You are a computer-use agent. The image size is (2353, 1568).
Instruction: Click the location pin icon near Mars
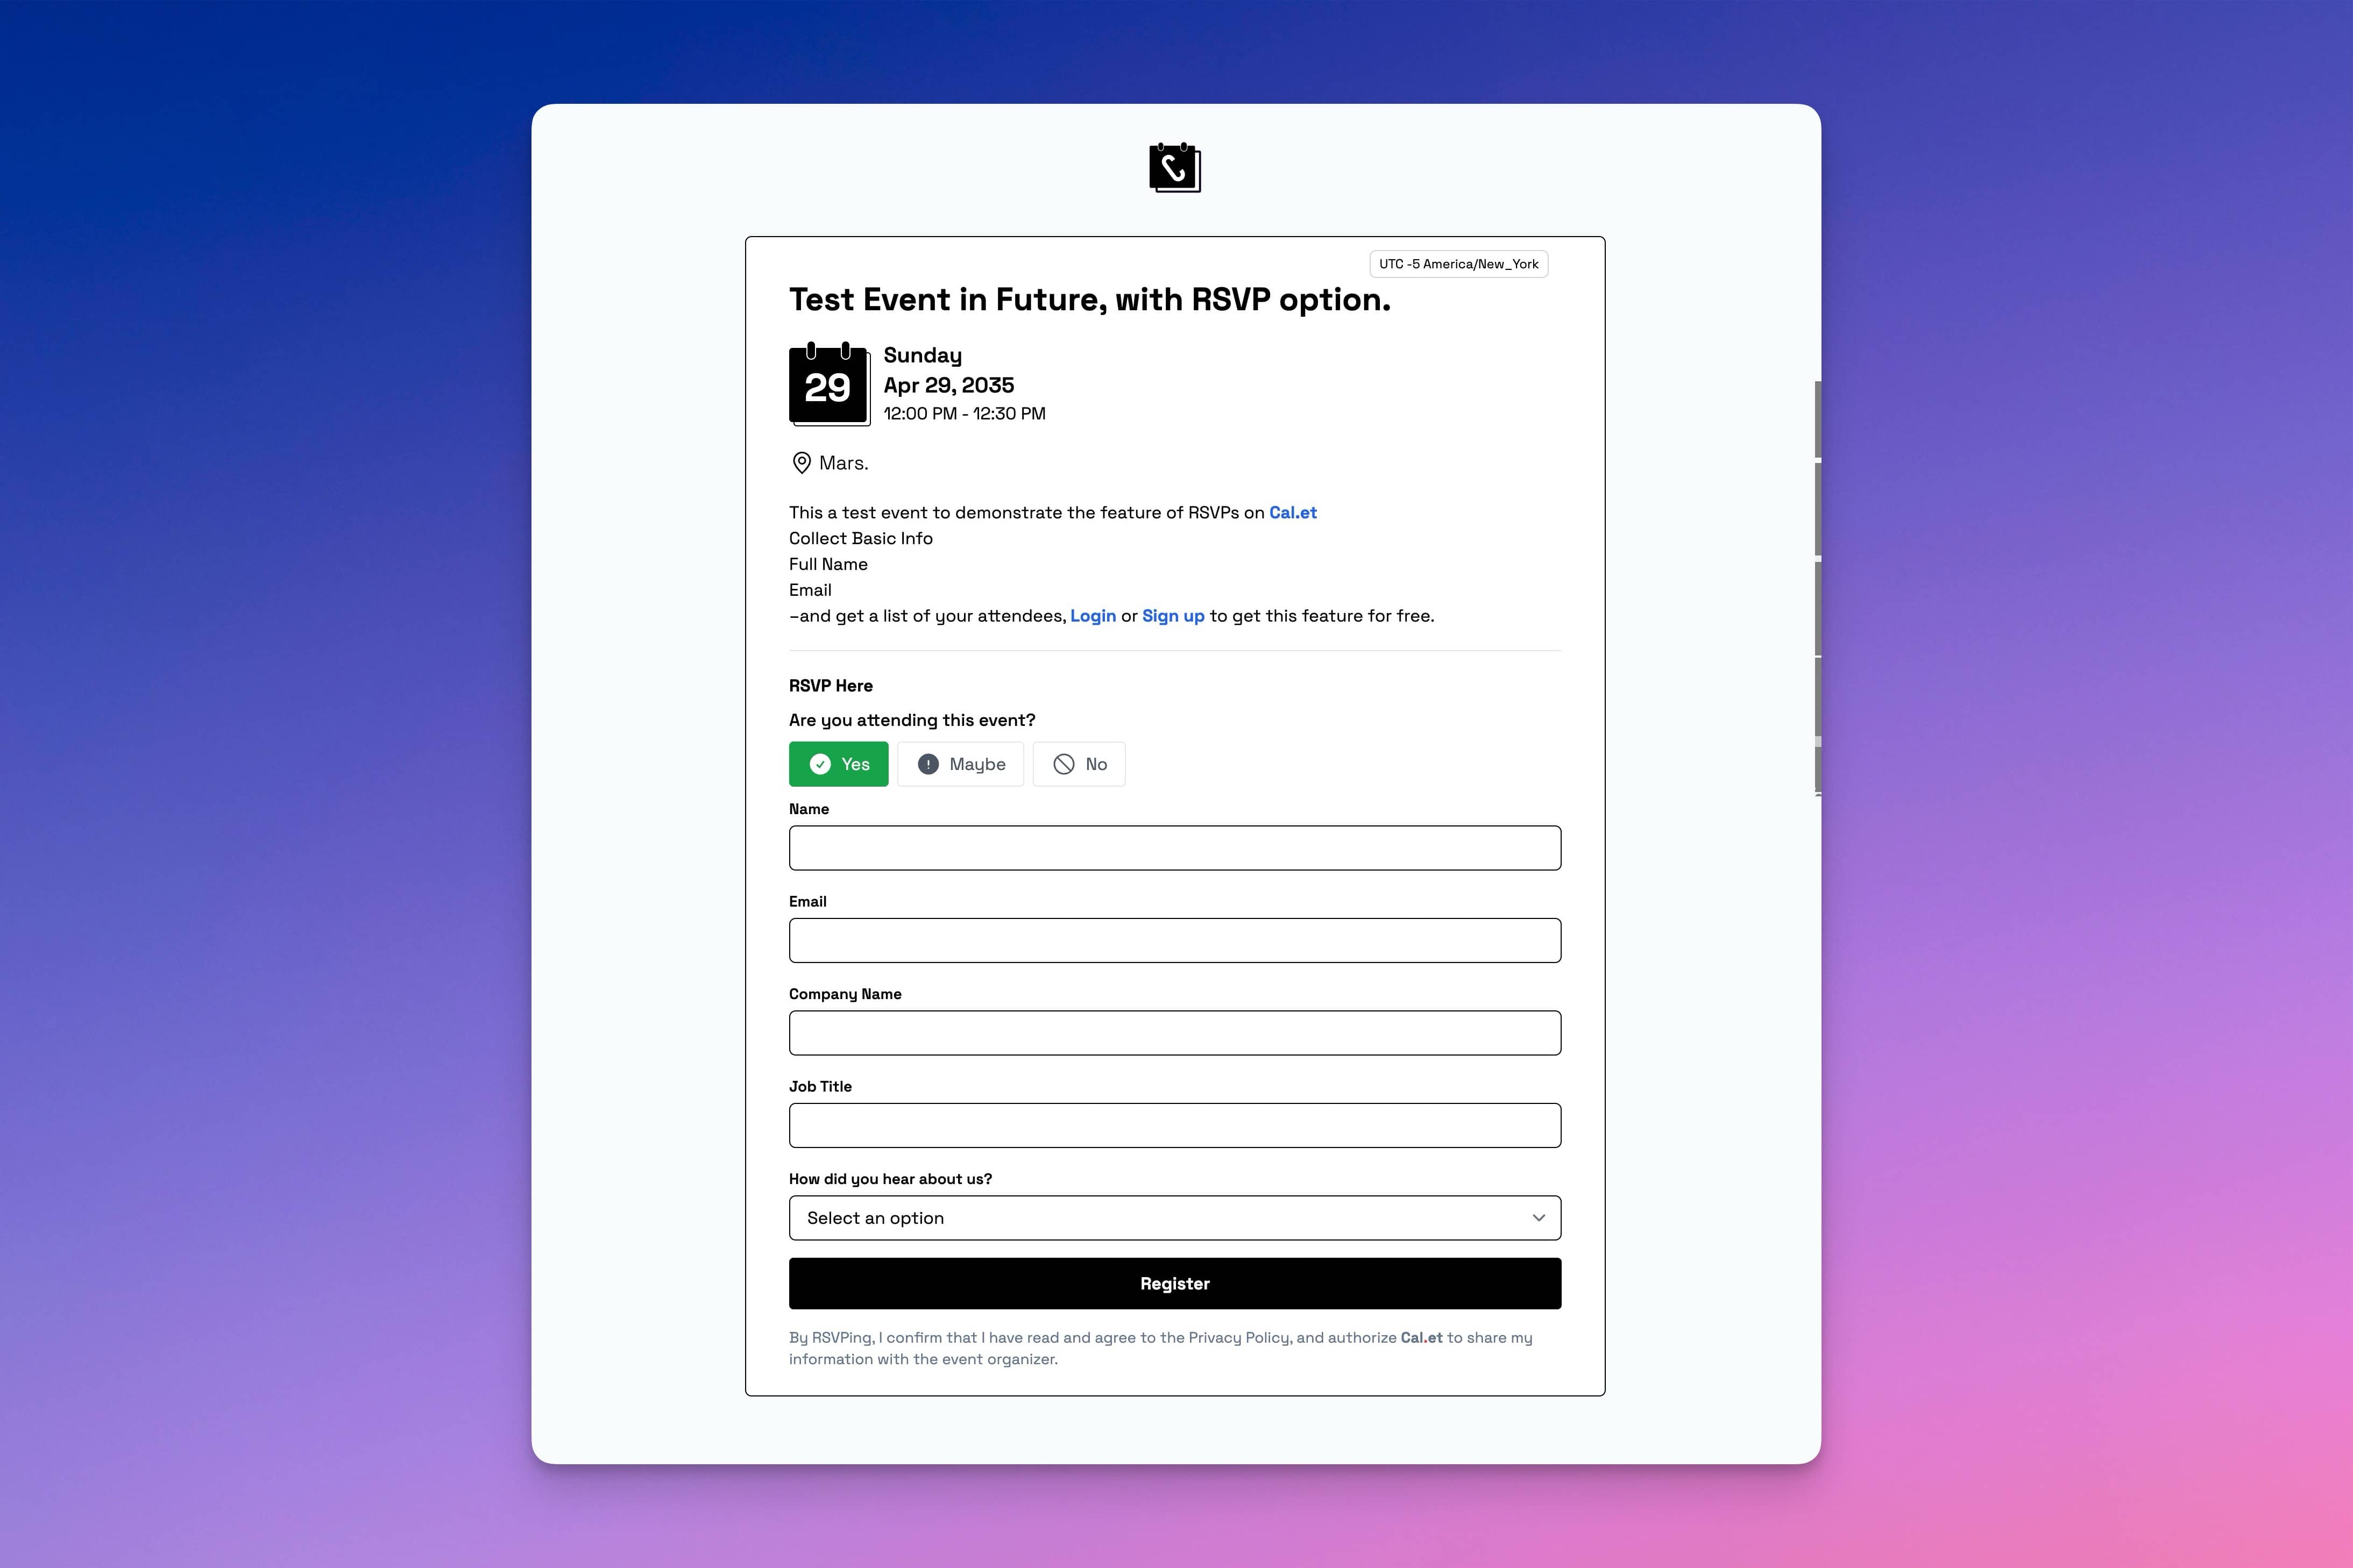click(x=802, y=462)
